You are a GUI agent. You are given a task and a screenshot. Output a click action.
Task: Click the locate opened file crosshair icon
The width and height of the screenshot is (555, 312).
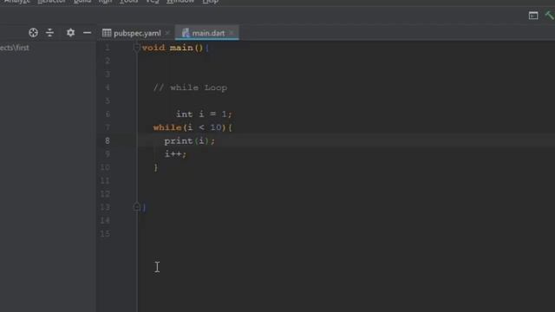33,33
